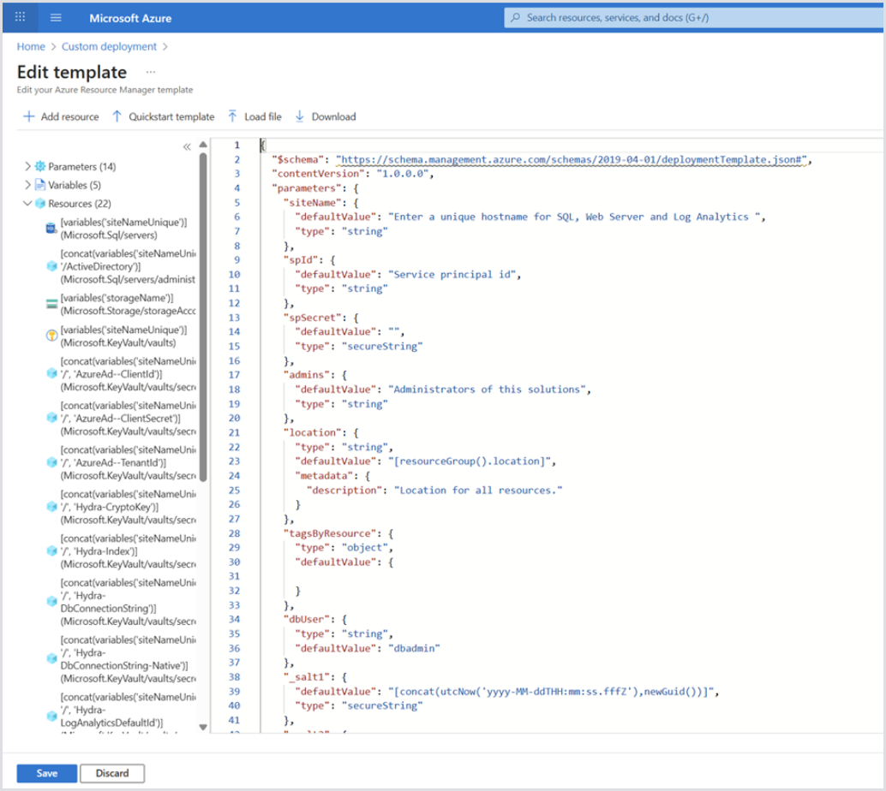
Task: Discard template changes
Action: (112, 773)
